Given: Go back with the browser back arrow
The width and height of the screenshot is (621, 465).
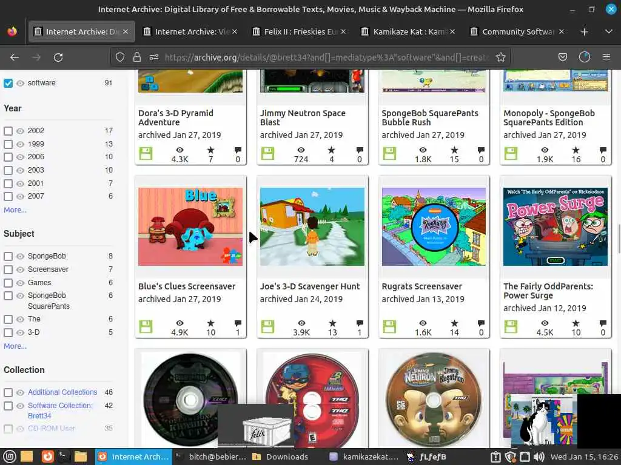Looking at the screenshot, I should [x=15, y=58].
